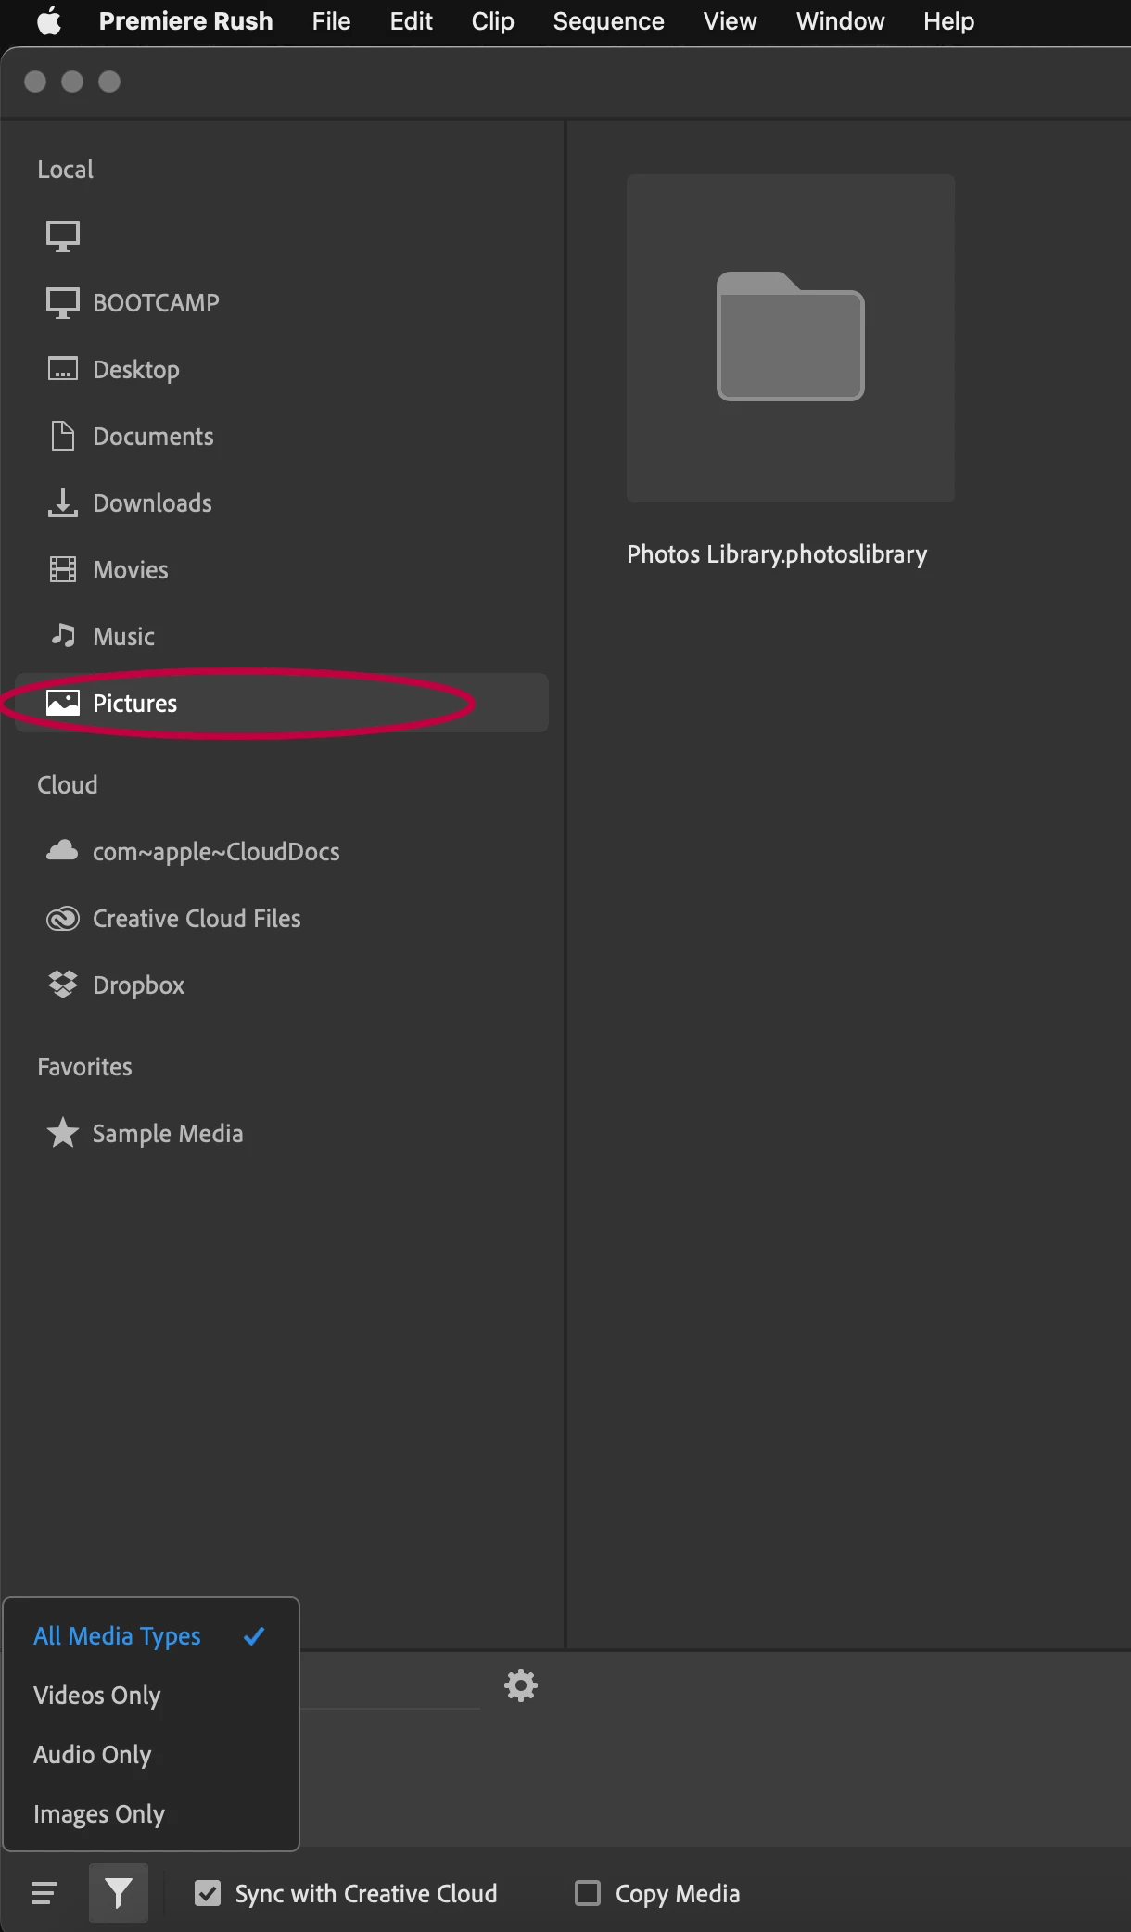
Task: Enable the Copy Media checkbox
Action: pos(588,1893)
